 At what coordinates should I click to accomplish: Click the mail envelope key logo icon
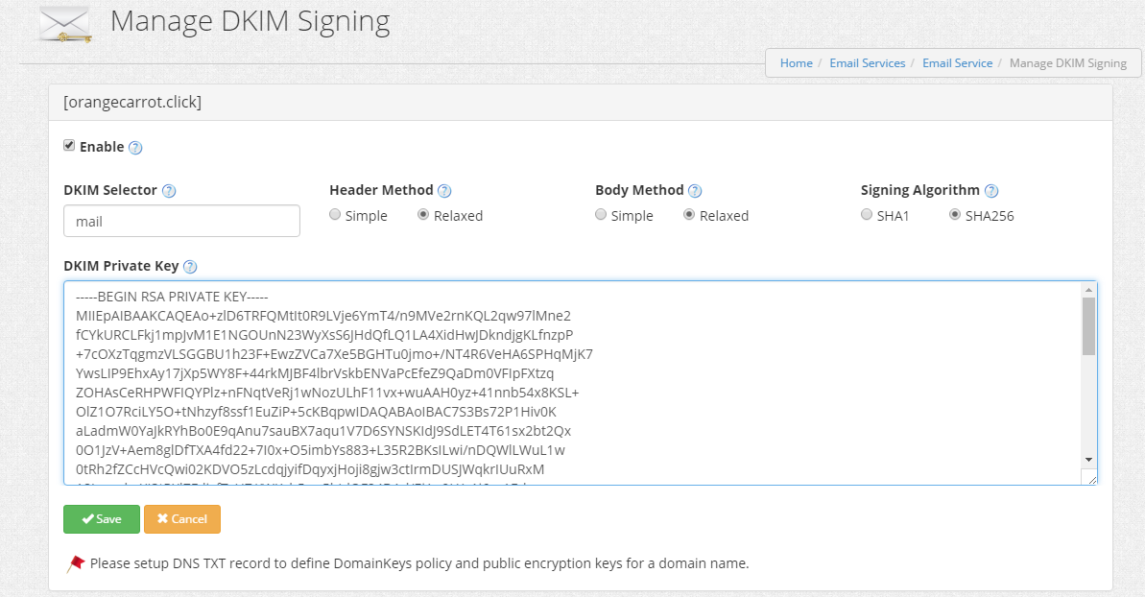tap(65, 25)
